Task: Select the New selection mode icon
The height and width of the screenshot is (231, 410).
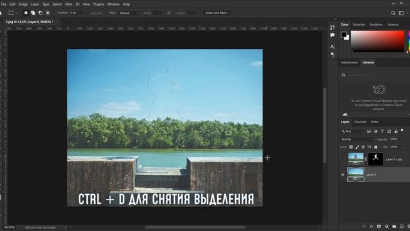Action: pyautogui.click(x=26, y=13)
